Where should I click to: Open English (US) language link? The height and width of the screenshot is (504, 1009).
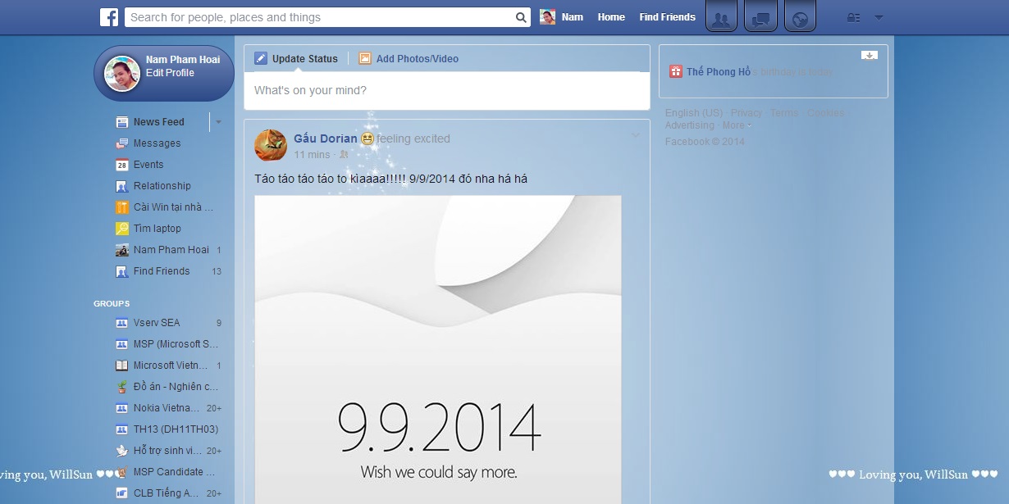pyautogui.click(x=694, y=113)
